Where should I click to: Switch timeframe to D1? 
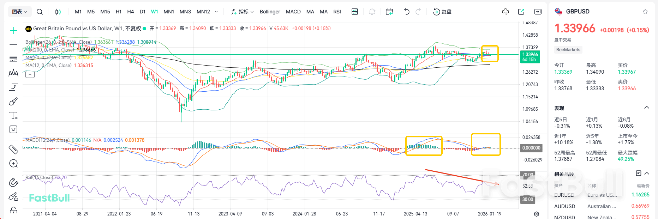[143, 12]
